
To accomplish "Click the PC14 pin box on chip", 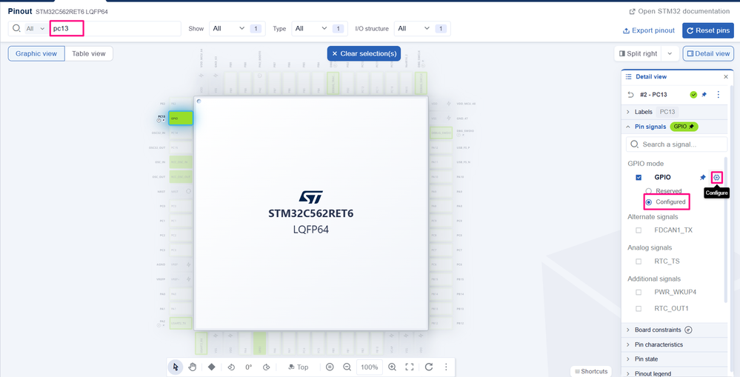I will point(181,133).
